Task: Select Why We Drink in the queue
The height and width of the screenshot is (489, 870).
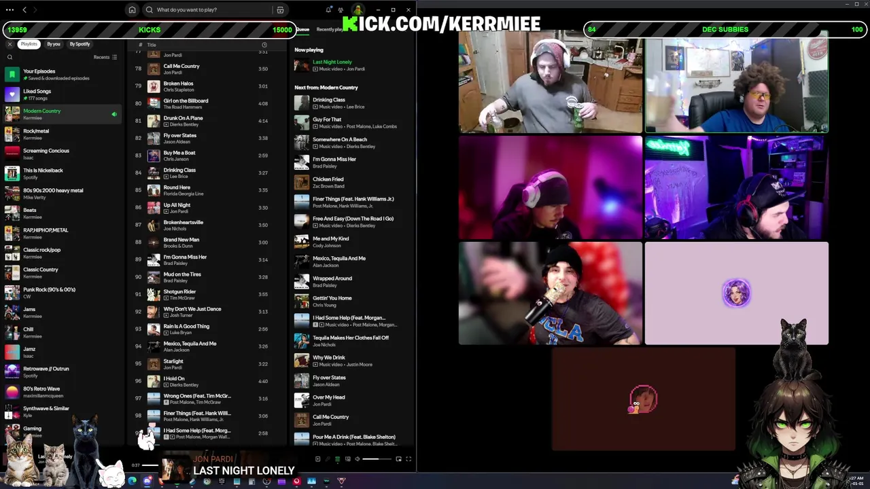Action: (x=352, y=361)
